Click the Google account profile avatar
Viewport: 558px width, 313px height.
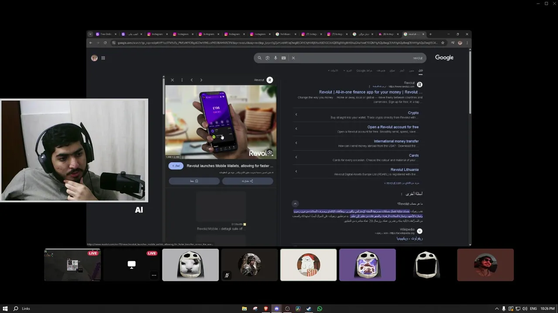click(x=94, y=58)
